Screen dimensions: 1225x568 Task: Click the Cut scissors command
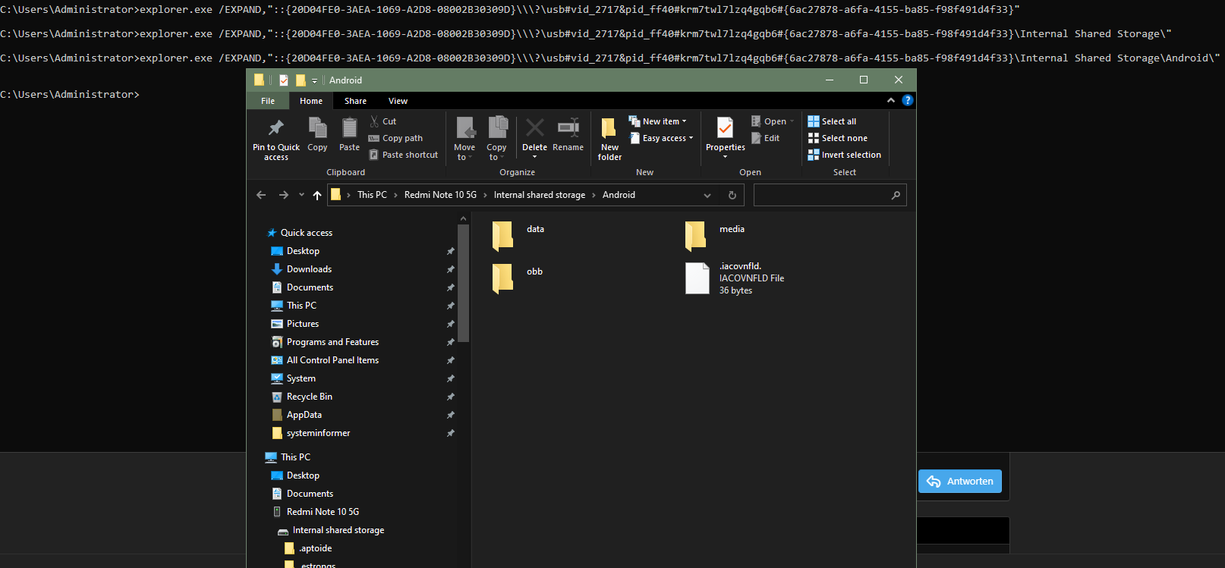(x=383, y=121)
